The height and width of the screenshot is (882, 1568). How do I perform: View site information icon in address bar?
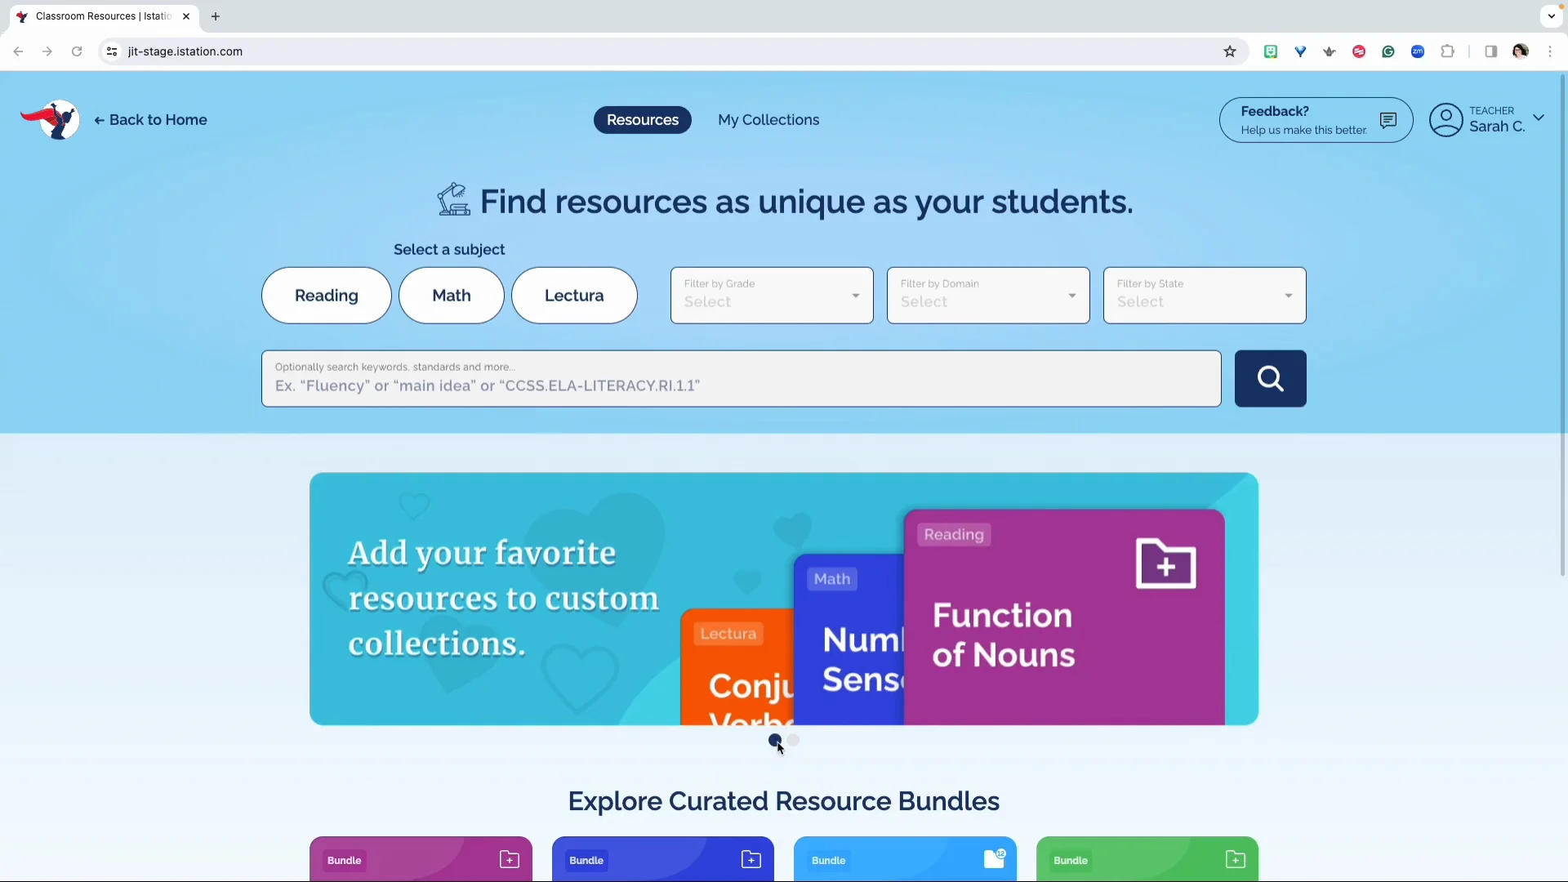pos(112,51)
